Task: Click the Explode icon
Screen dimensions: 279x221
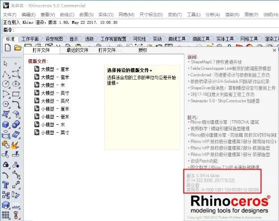Action: 15,145
